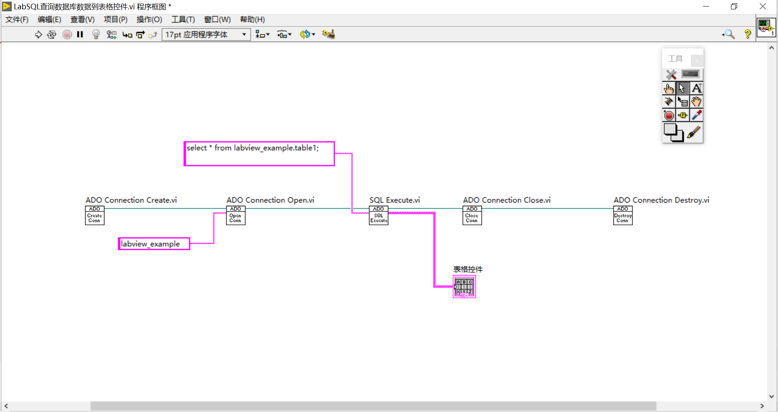This screenshot has width=778, height=412.
Task: Click the Clean Up Diagram broom icon
Action: coord(328,34)
